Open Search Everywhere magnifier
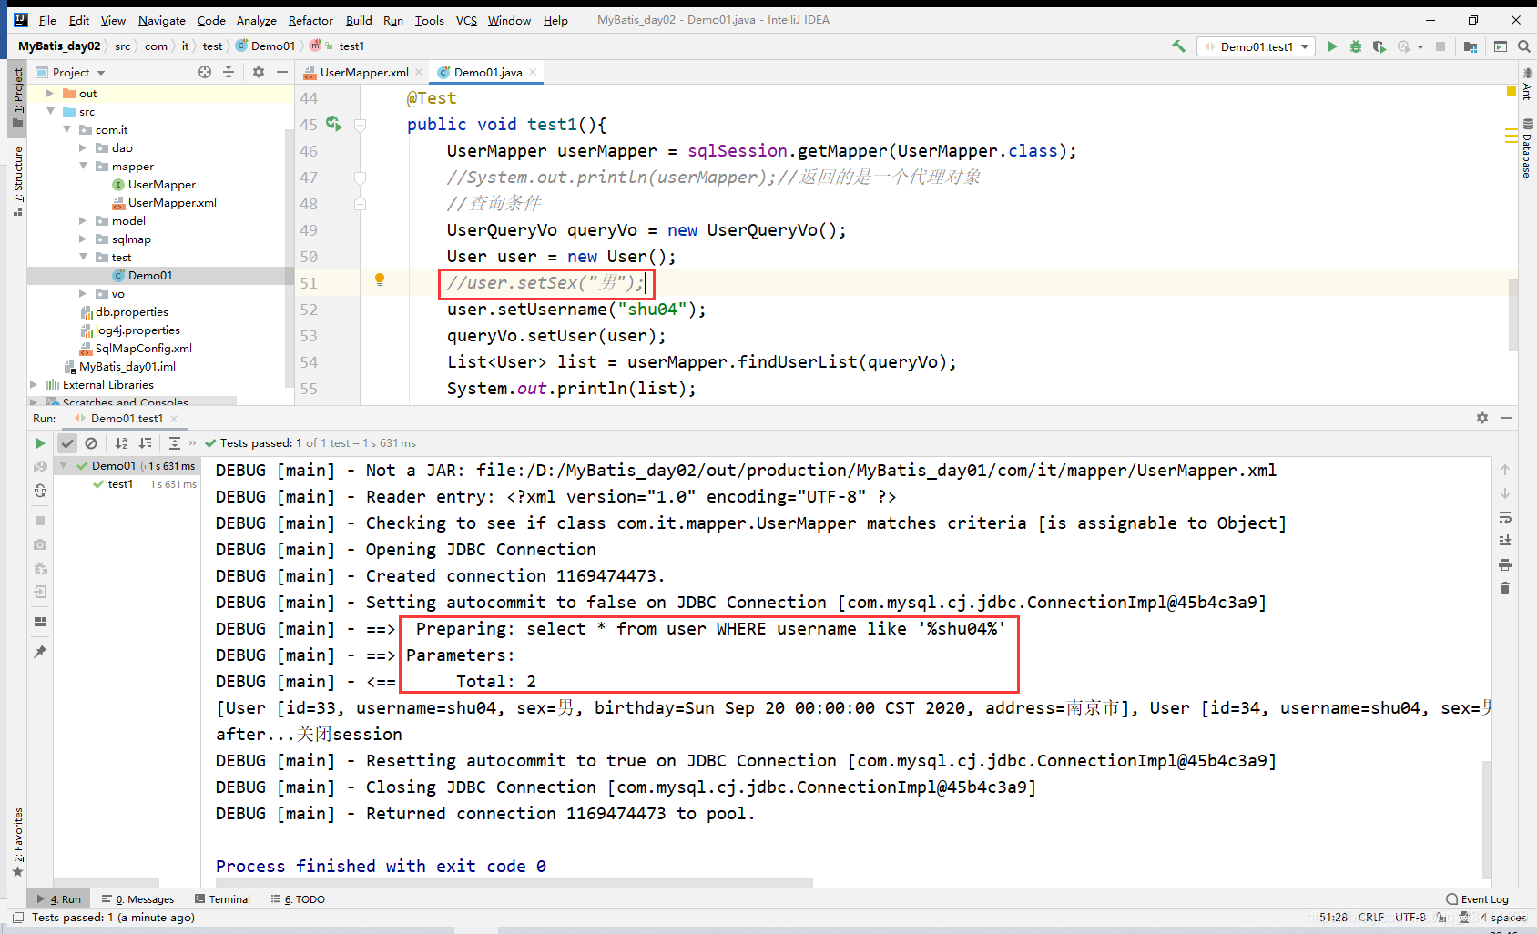 [x=1523, y=46]
